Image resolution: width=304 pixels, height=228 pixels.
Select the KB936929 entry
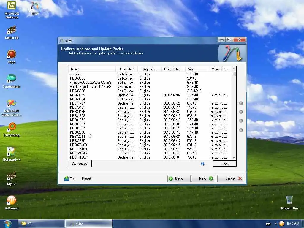pos(150,91)
